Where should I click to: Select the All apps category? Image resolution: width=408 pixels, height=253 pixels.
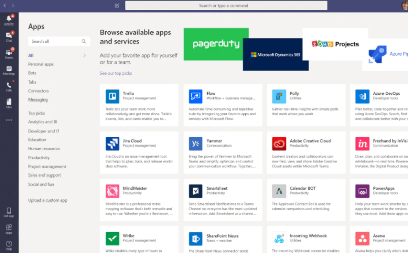pyautogui.click(x=31, y=55)
